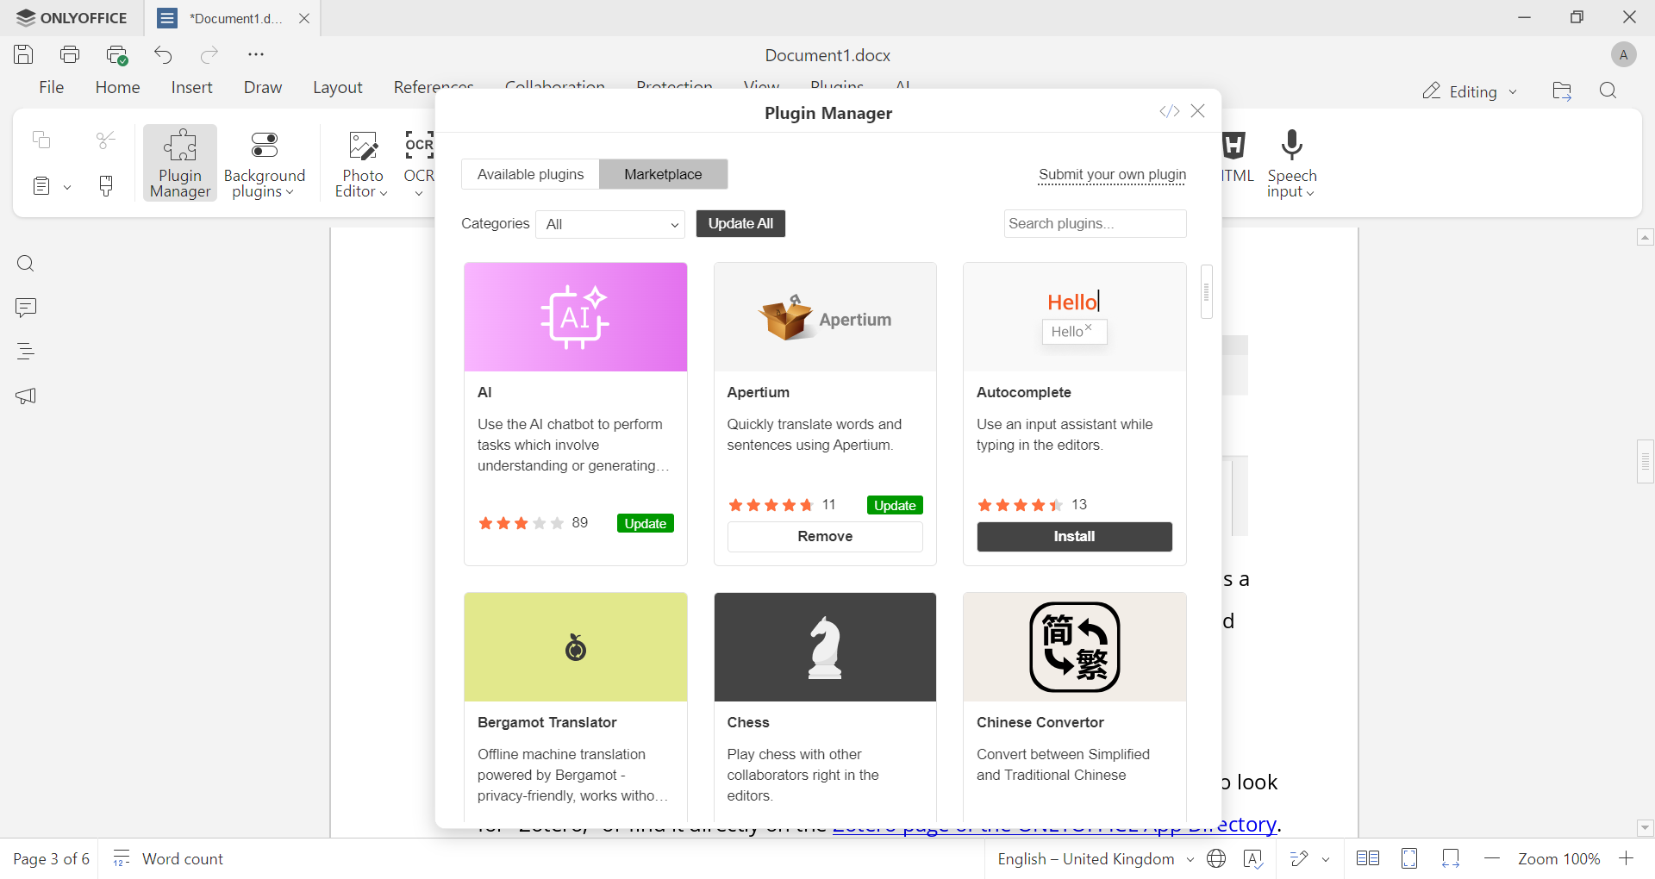Open the Editing mode dropdown

click(1469, 91)
